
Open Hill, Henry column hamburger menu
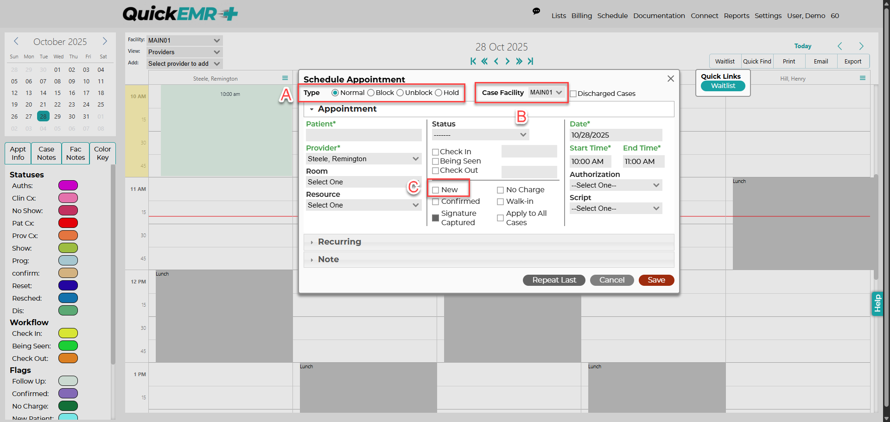click(x=863, y=78)
